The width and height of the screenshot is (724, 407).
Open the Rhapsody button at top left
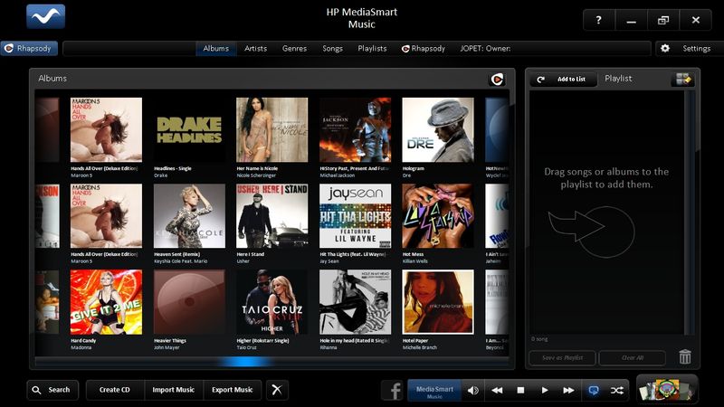[29, 49]
